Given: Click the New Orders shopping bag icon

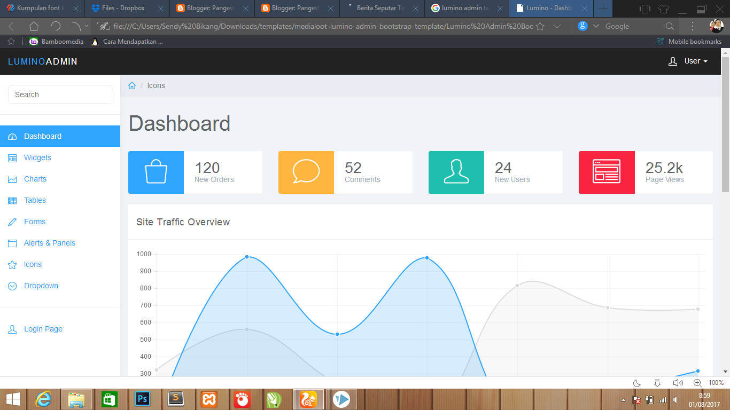Looking at the screenshot, I should 156,172.
